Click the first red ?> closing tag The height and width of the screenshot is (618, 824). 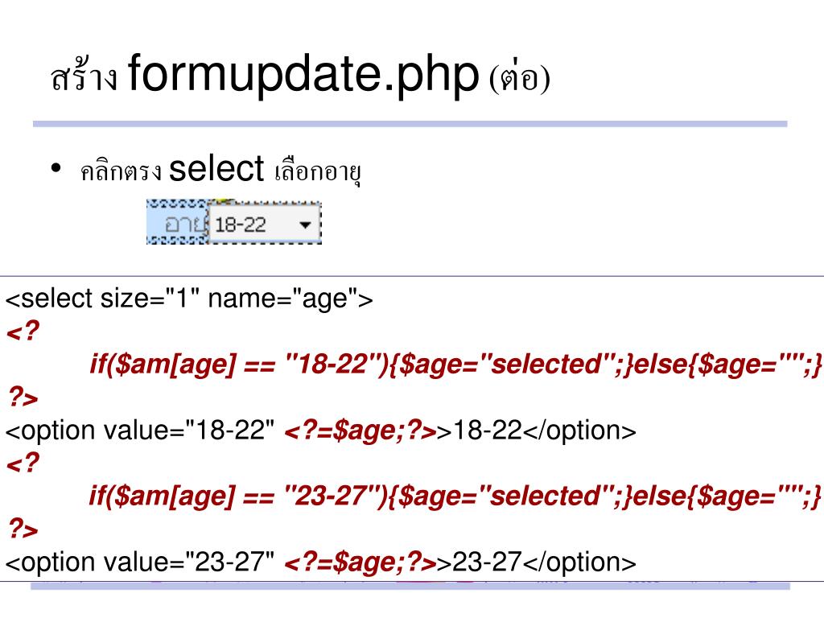coord(23,398)
